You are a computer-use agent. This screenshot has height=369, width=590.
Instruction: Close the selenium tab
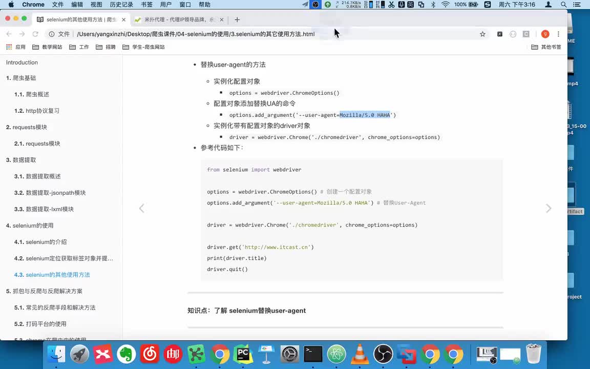[123, 19]
